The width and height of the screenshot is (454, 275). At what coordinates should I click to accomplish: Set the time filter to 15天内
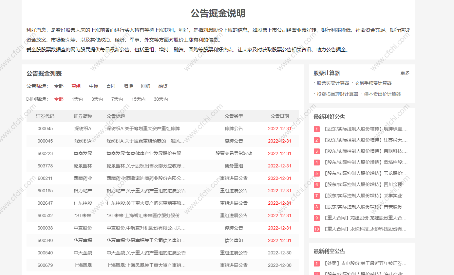[x=139, y=99]
